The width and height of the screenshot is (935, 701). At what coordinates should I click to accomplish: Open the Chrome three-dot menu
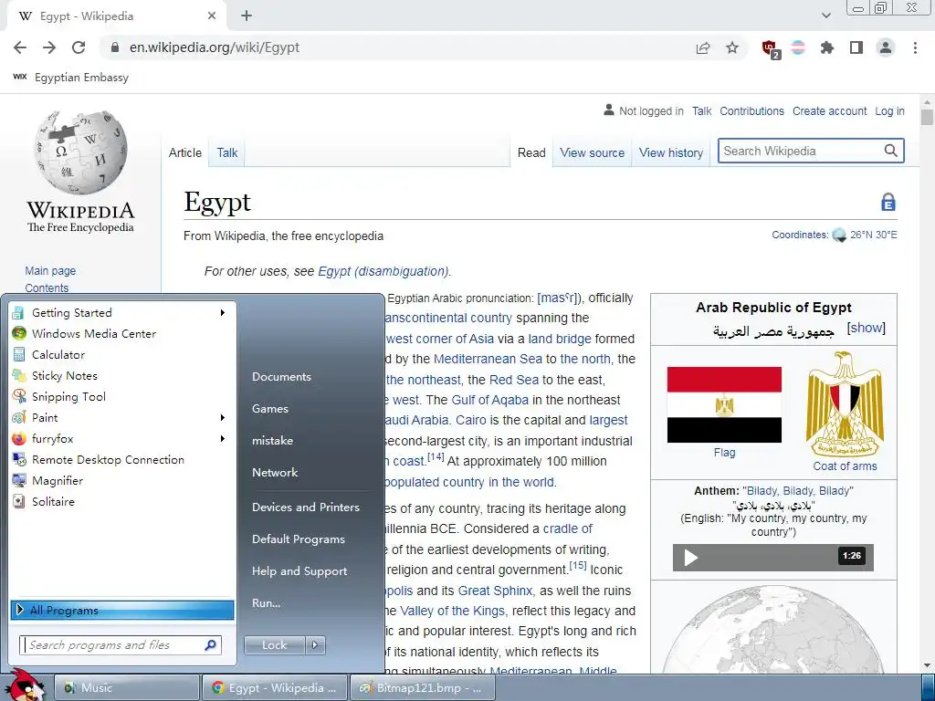[x=915, y=47]
